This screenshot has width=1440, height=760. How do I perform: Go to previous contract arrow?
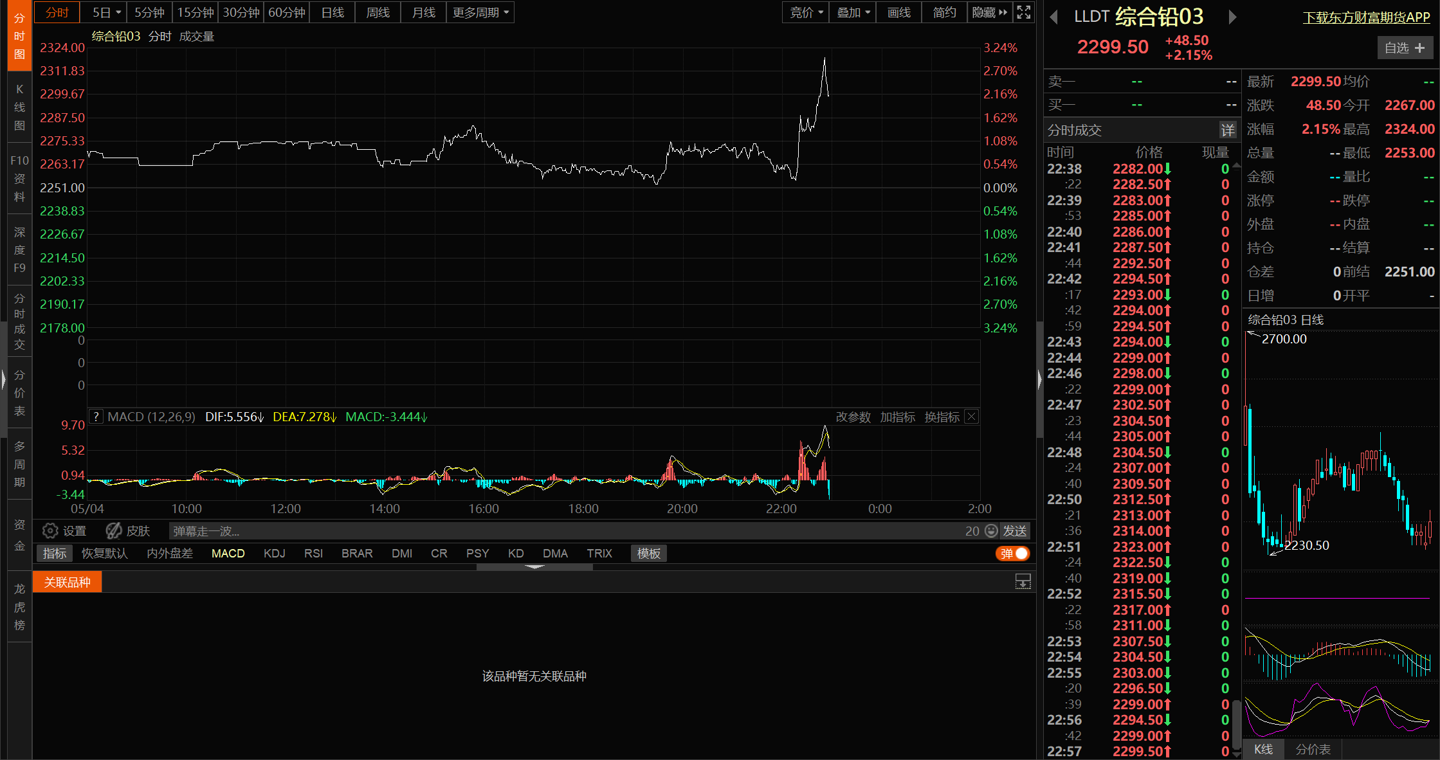pyautogui.click(x=1053, y=17)
